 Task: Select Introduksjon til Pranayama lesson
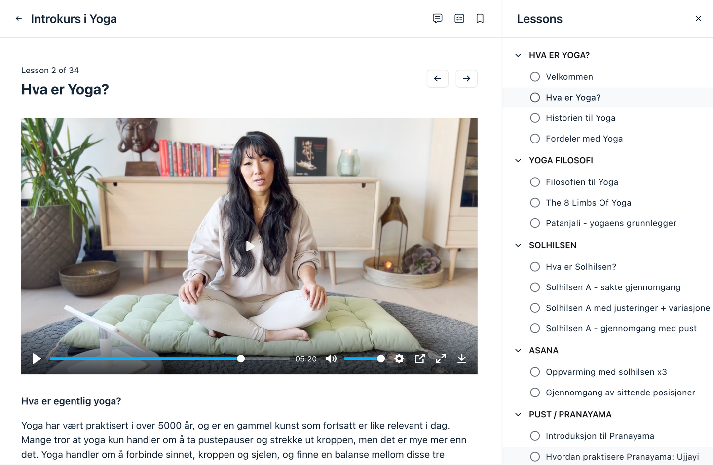coord(600,436)
